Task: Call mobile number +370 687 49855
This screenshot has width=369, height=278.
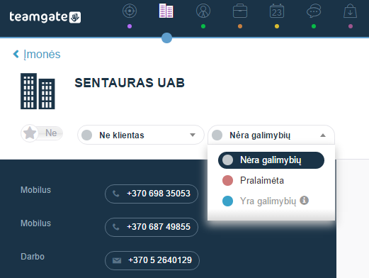Action: click(x=152, y=227)
